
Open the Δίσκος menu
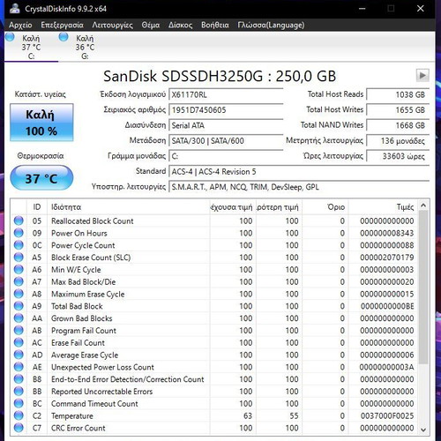tap(180, 25)
